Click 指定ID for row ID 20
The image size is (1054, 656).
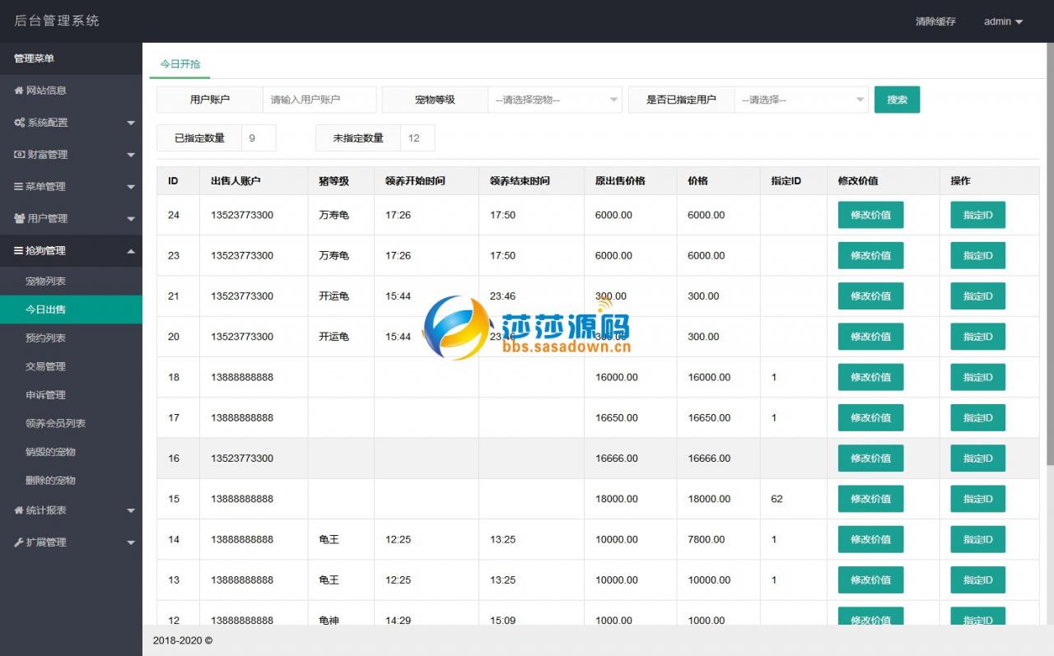tap(977, 336)
